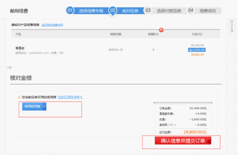Click the mailbox domain asdasdsada.com text
The height and width of the screenshot is (155, 238).
click(x=39, y=53)
